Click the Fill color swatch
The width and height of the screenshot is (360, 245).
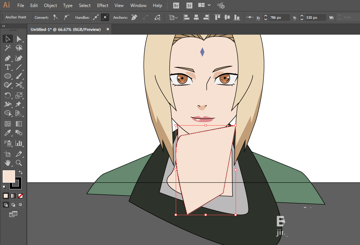point(9,176)
